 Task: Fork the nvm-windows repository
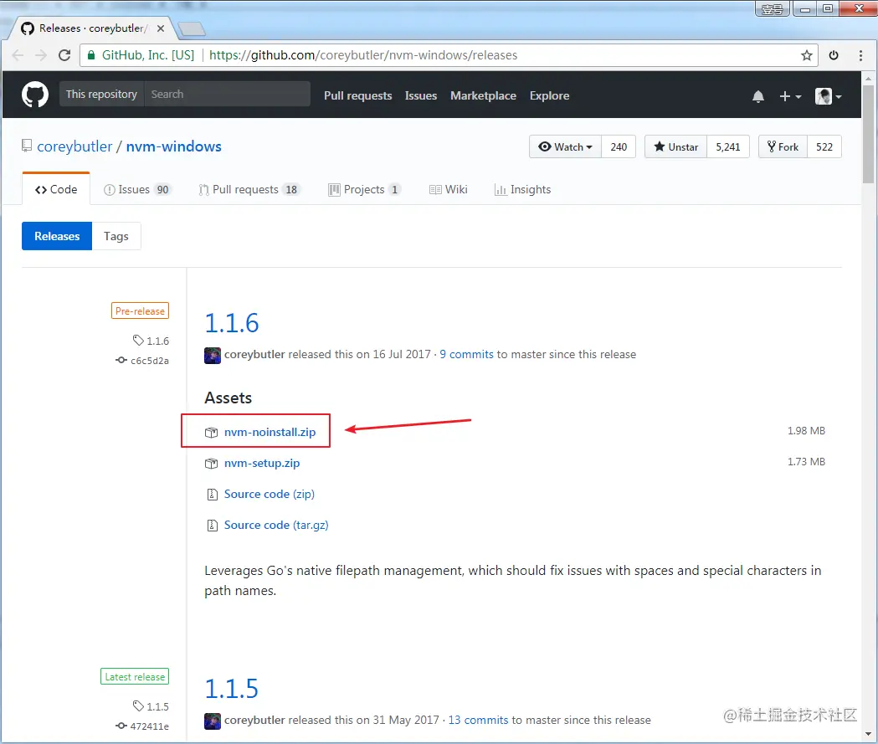pos(783,146)
